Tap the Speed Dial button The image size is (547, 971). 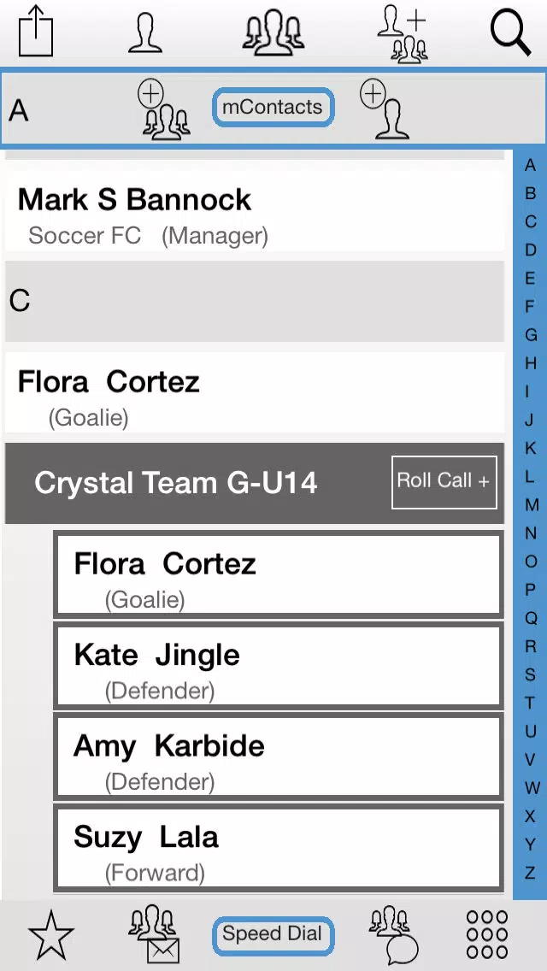(x=273, y=935)
